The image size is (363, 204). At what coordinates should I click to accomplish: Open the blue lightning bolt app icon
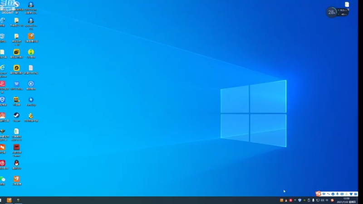pos(31,100)
